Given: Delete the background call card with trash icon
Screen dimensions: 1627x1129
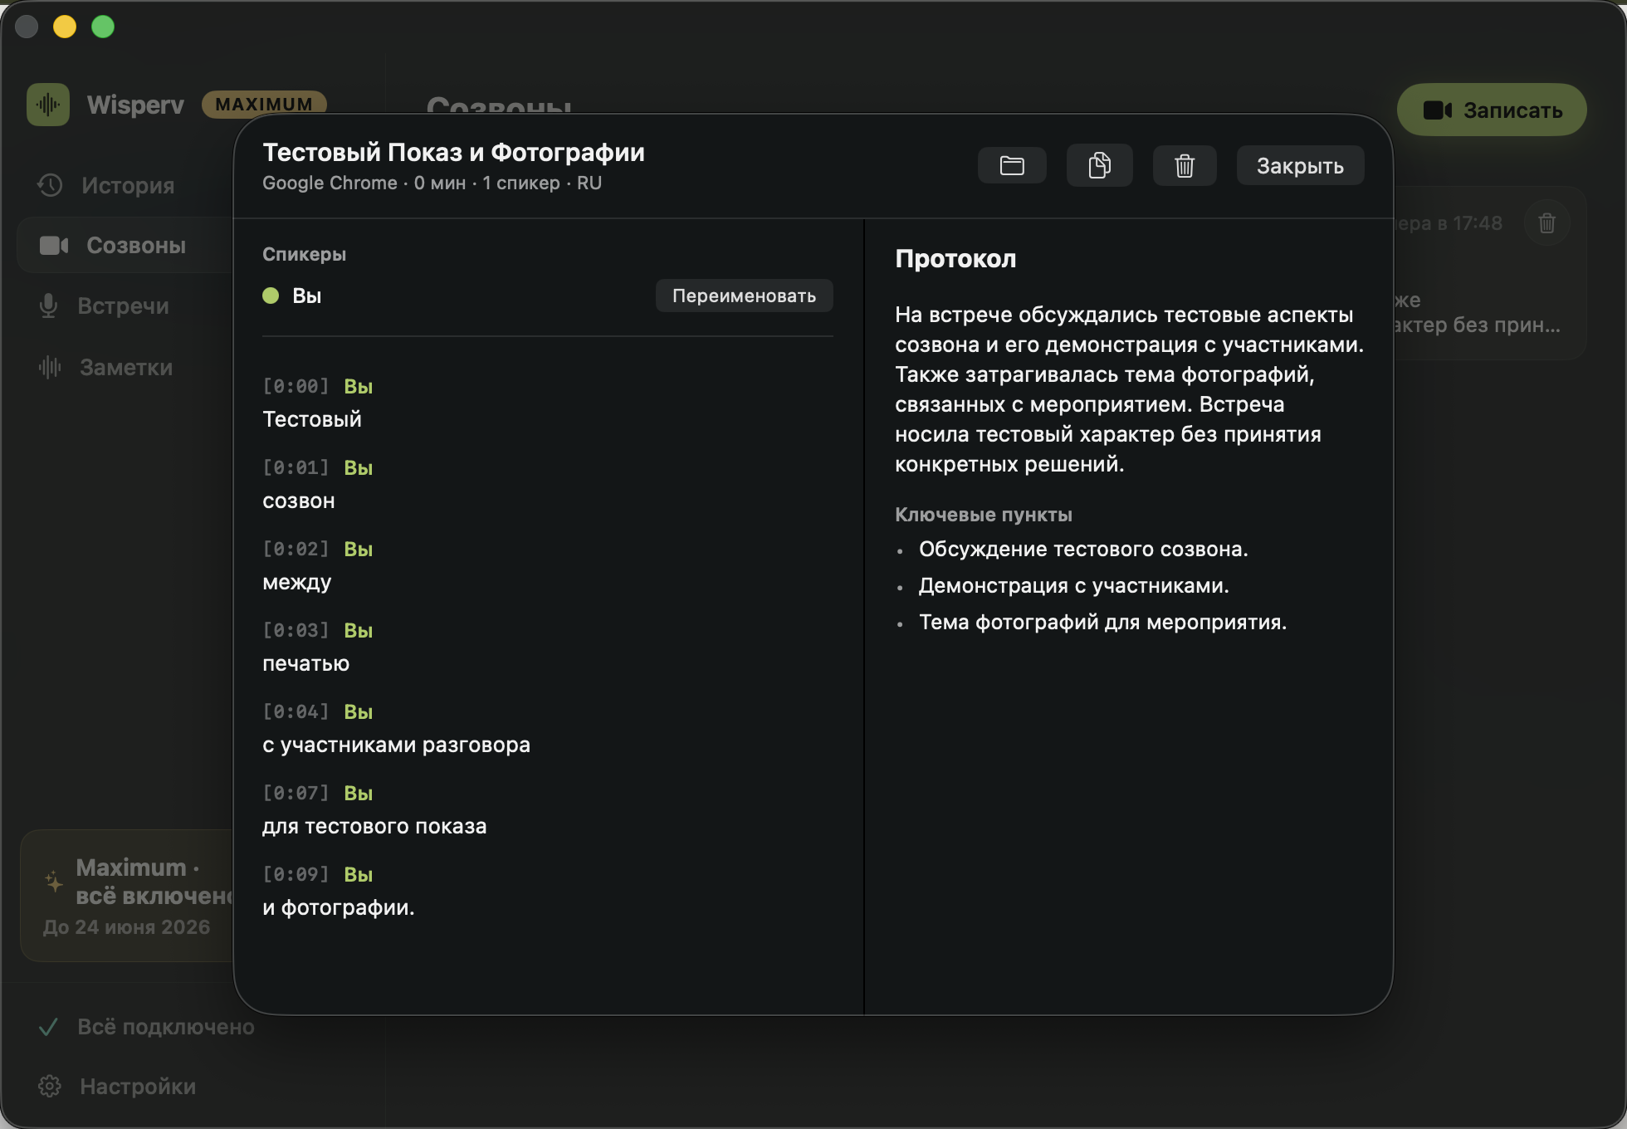Looking at the screenshot, I should 1546,223.
